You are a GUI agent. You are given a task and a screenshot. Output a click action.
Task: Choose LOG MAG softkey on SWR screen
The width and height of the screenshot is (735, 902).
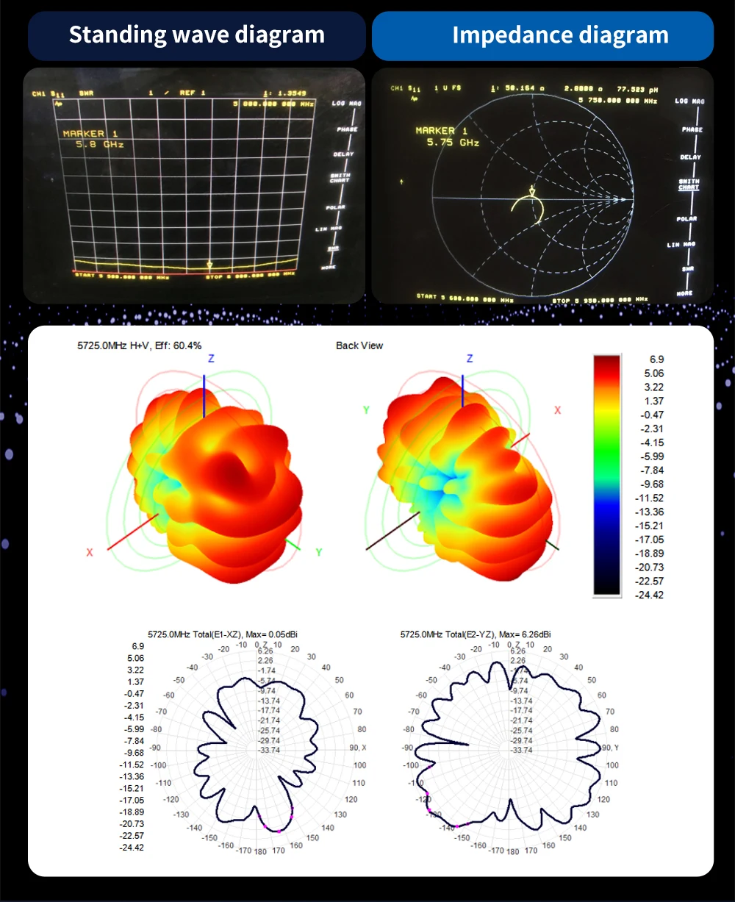[x=346, y=103]
